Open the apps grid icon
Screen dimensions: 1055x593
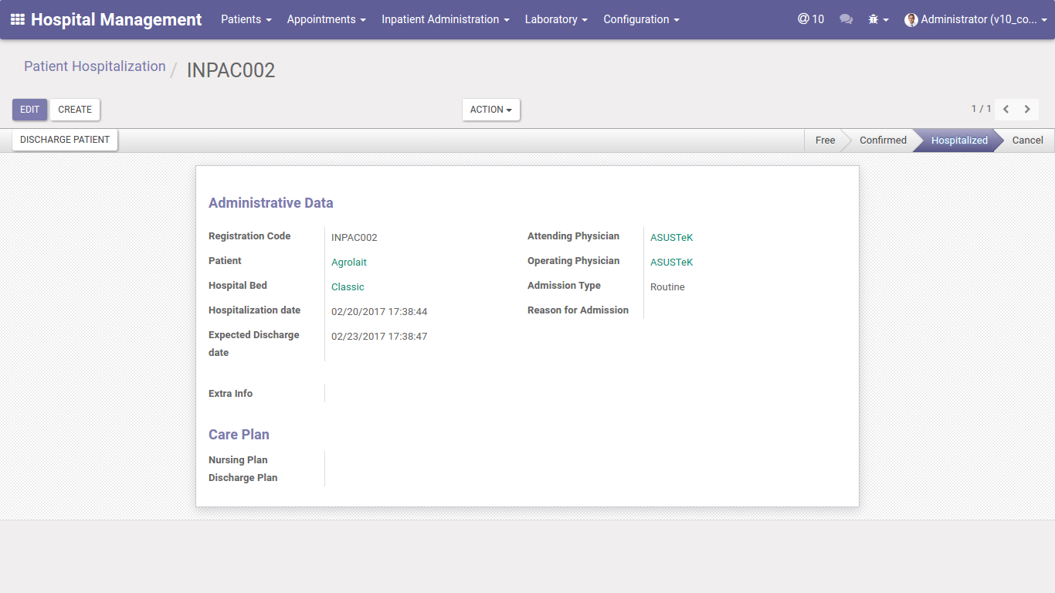17,19
